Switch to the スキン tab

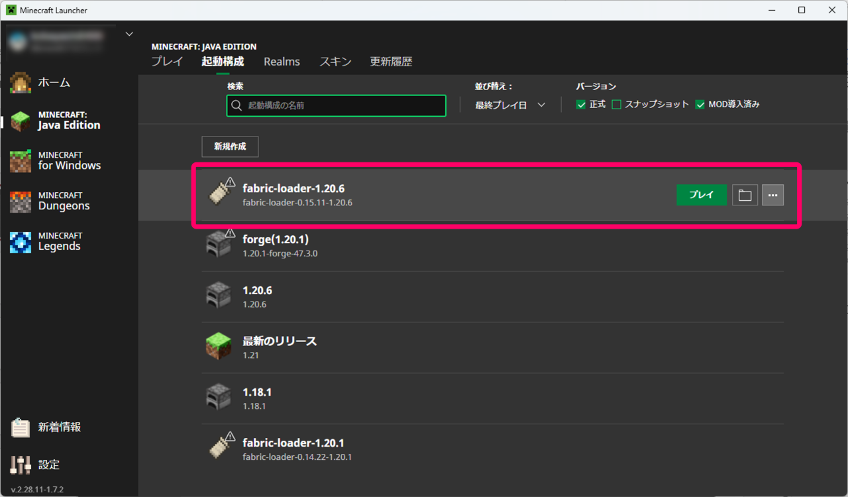pyautogui.click(x=335, y=62)
